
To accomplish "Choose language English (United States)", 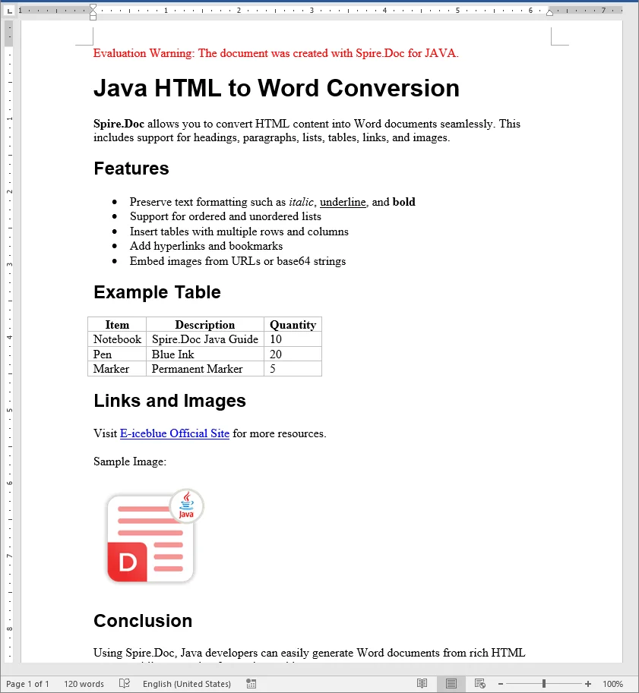I will tap(186, 684).
